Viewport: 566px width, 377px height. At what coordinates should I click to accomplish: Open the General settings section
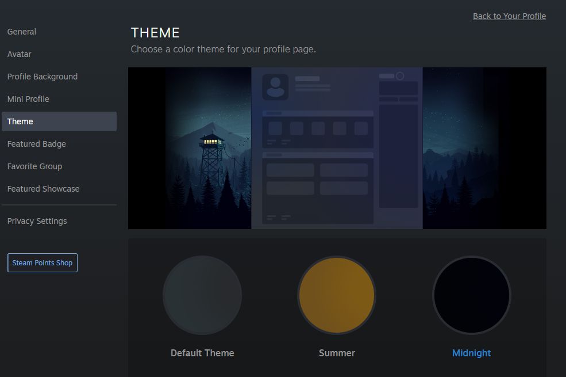point(22,32)
